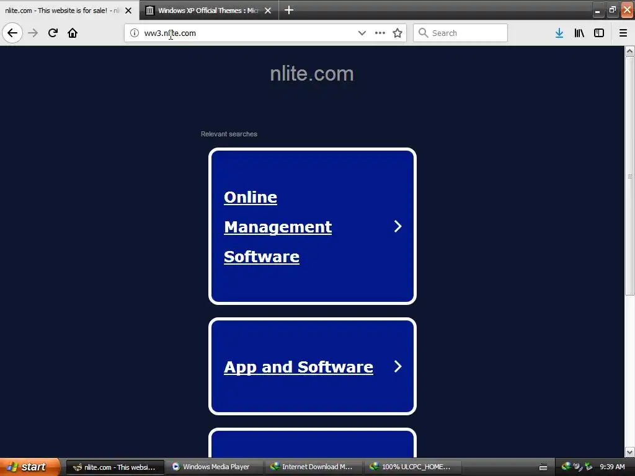
Task: Open the address bar history dropdown
Action: [362, 33]
